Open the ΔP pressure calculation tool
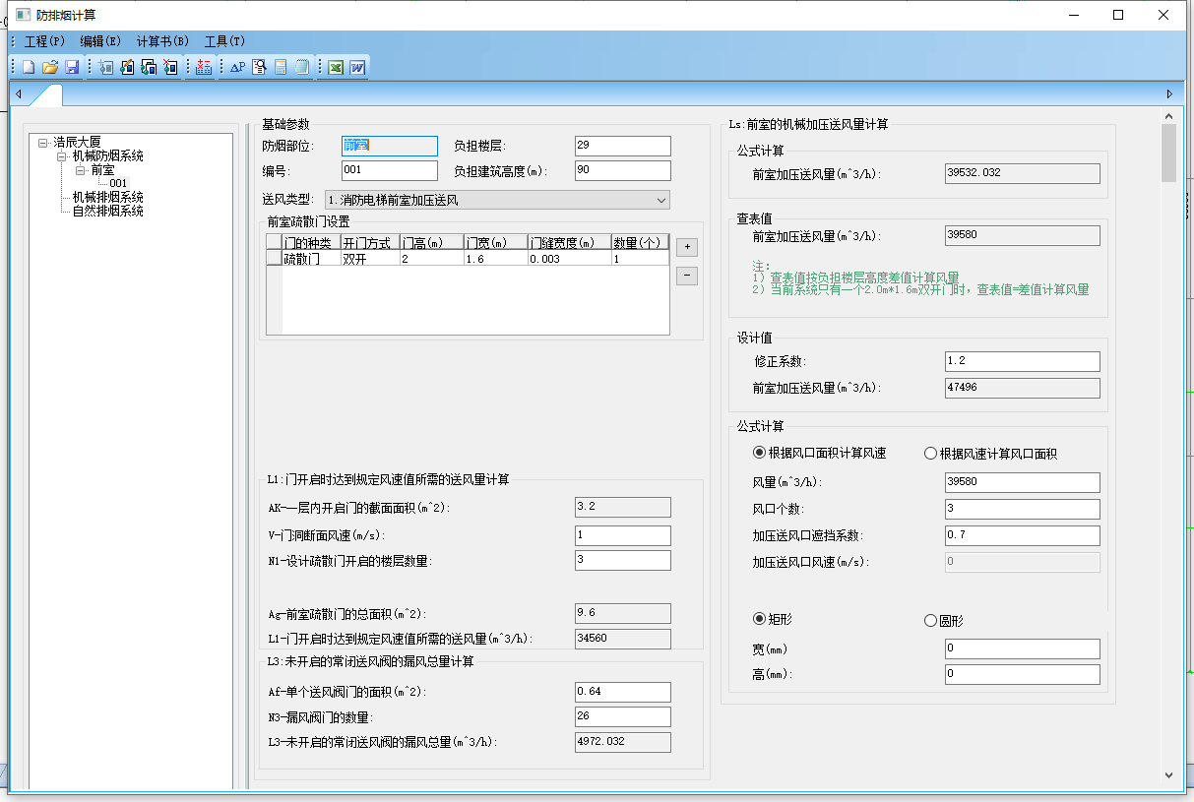Screen dimensions: 1194x802 point(236,66)
